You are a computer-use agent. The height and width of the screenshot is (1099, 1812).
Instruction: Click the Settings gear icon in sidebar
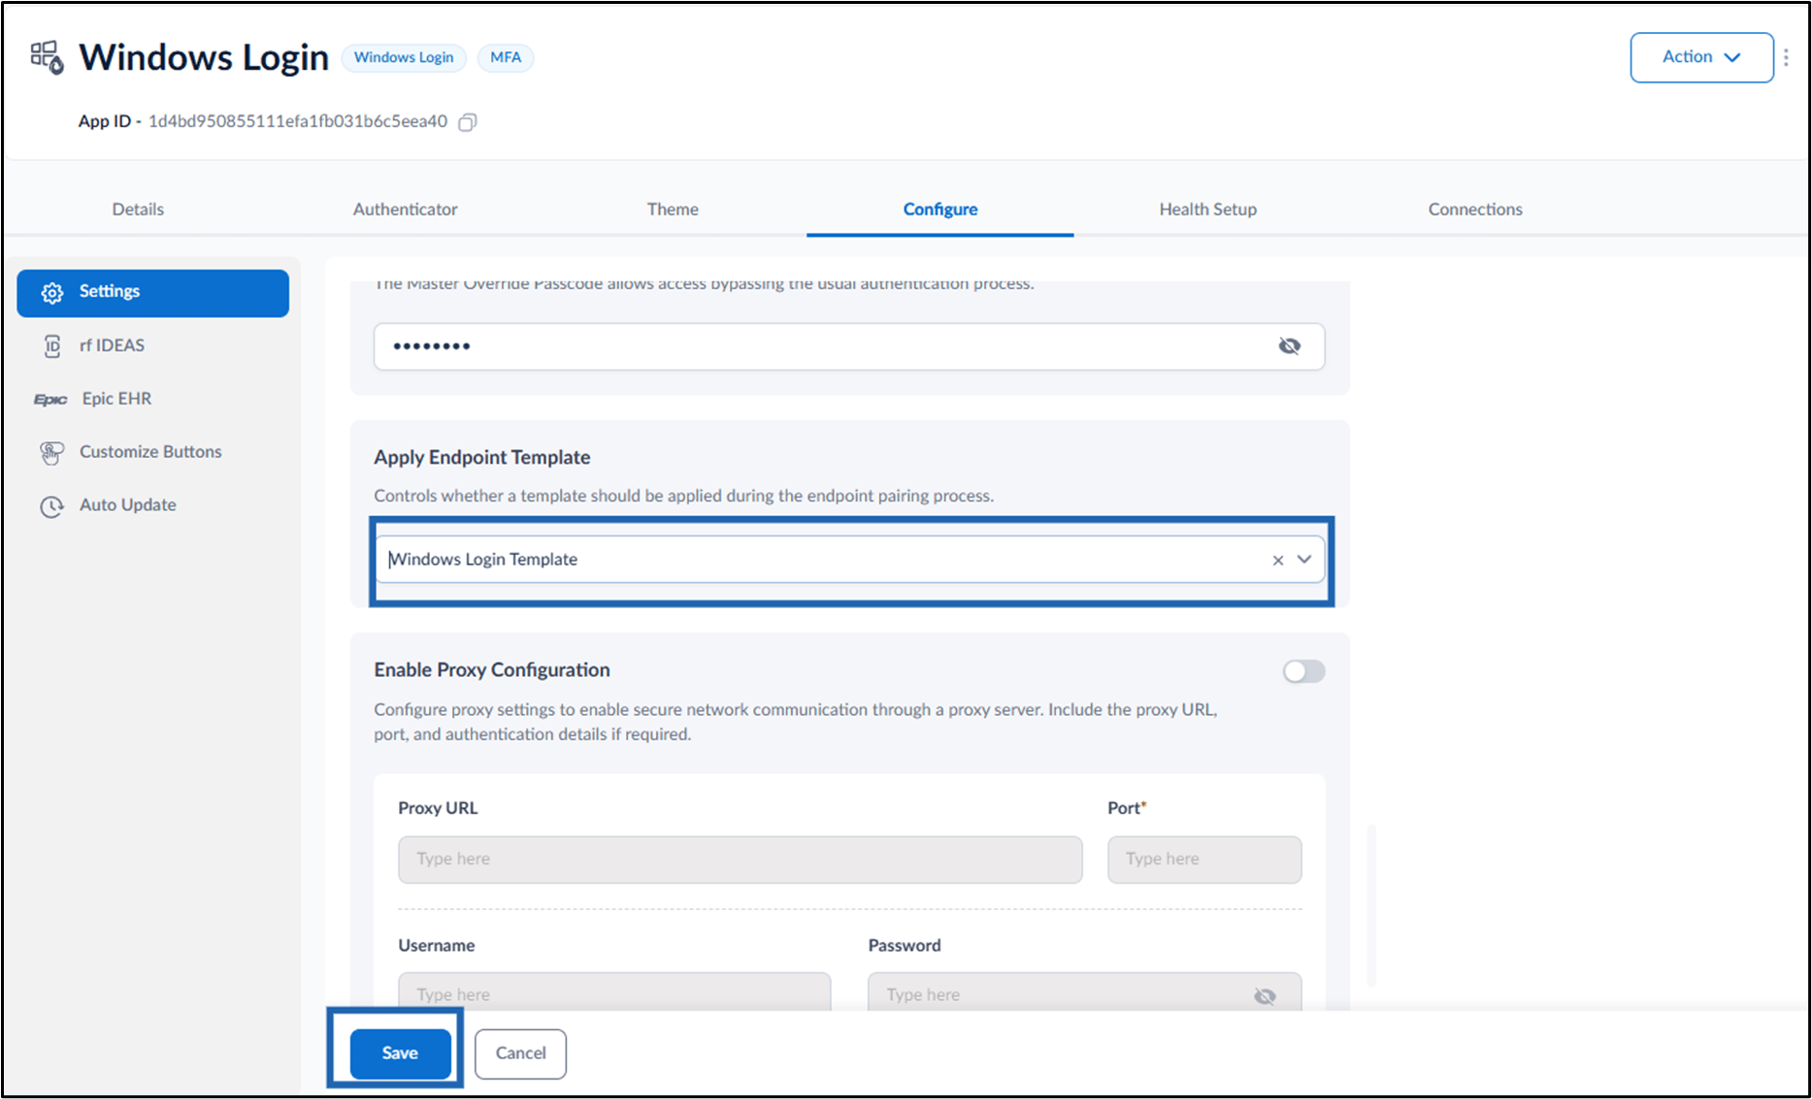point(52,293)
